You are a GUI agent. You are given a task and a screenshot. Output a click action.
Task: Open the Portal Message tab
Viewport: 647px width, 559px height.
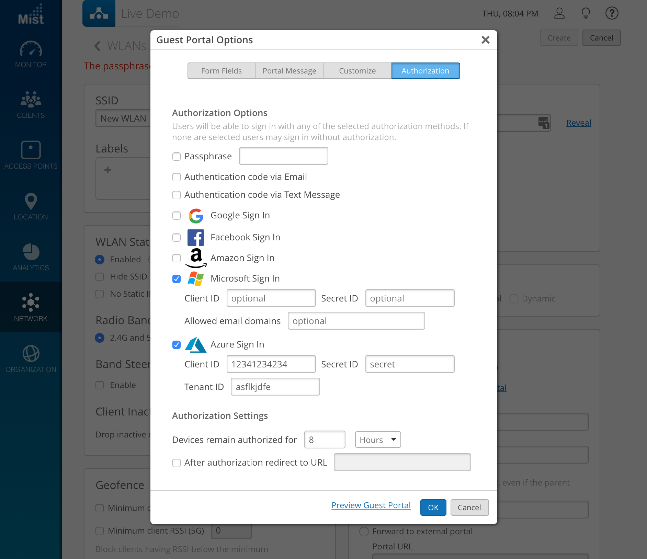[290, 71]
